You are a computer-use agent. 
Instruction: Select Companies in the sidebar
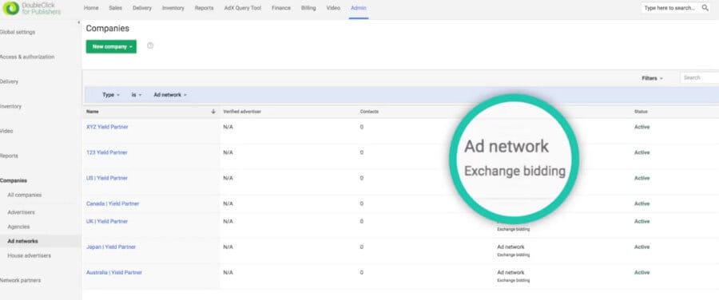click(14, 180)
